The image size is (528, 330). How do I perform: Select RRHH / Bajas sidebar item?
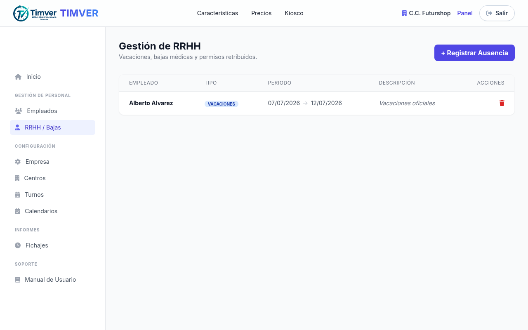52,127
